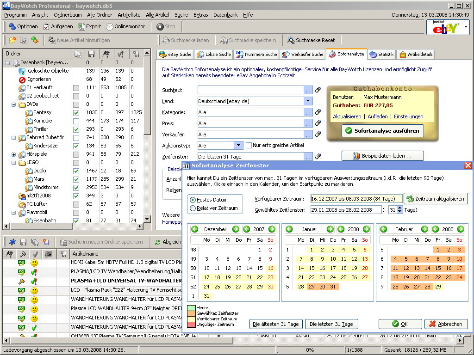The width and height of the screenshot is (474, 355).
Task: Clear the Zeitfenster field with eraser icon
Action: pos(318,156)
